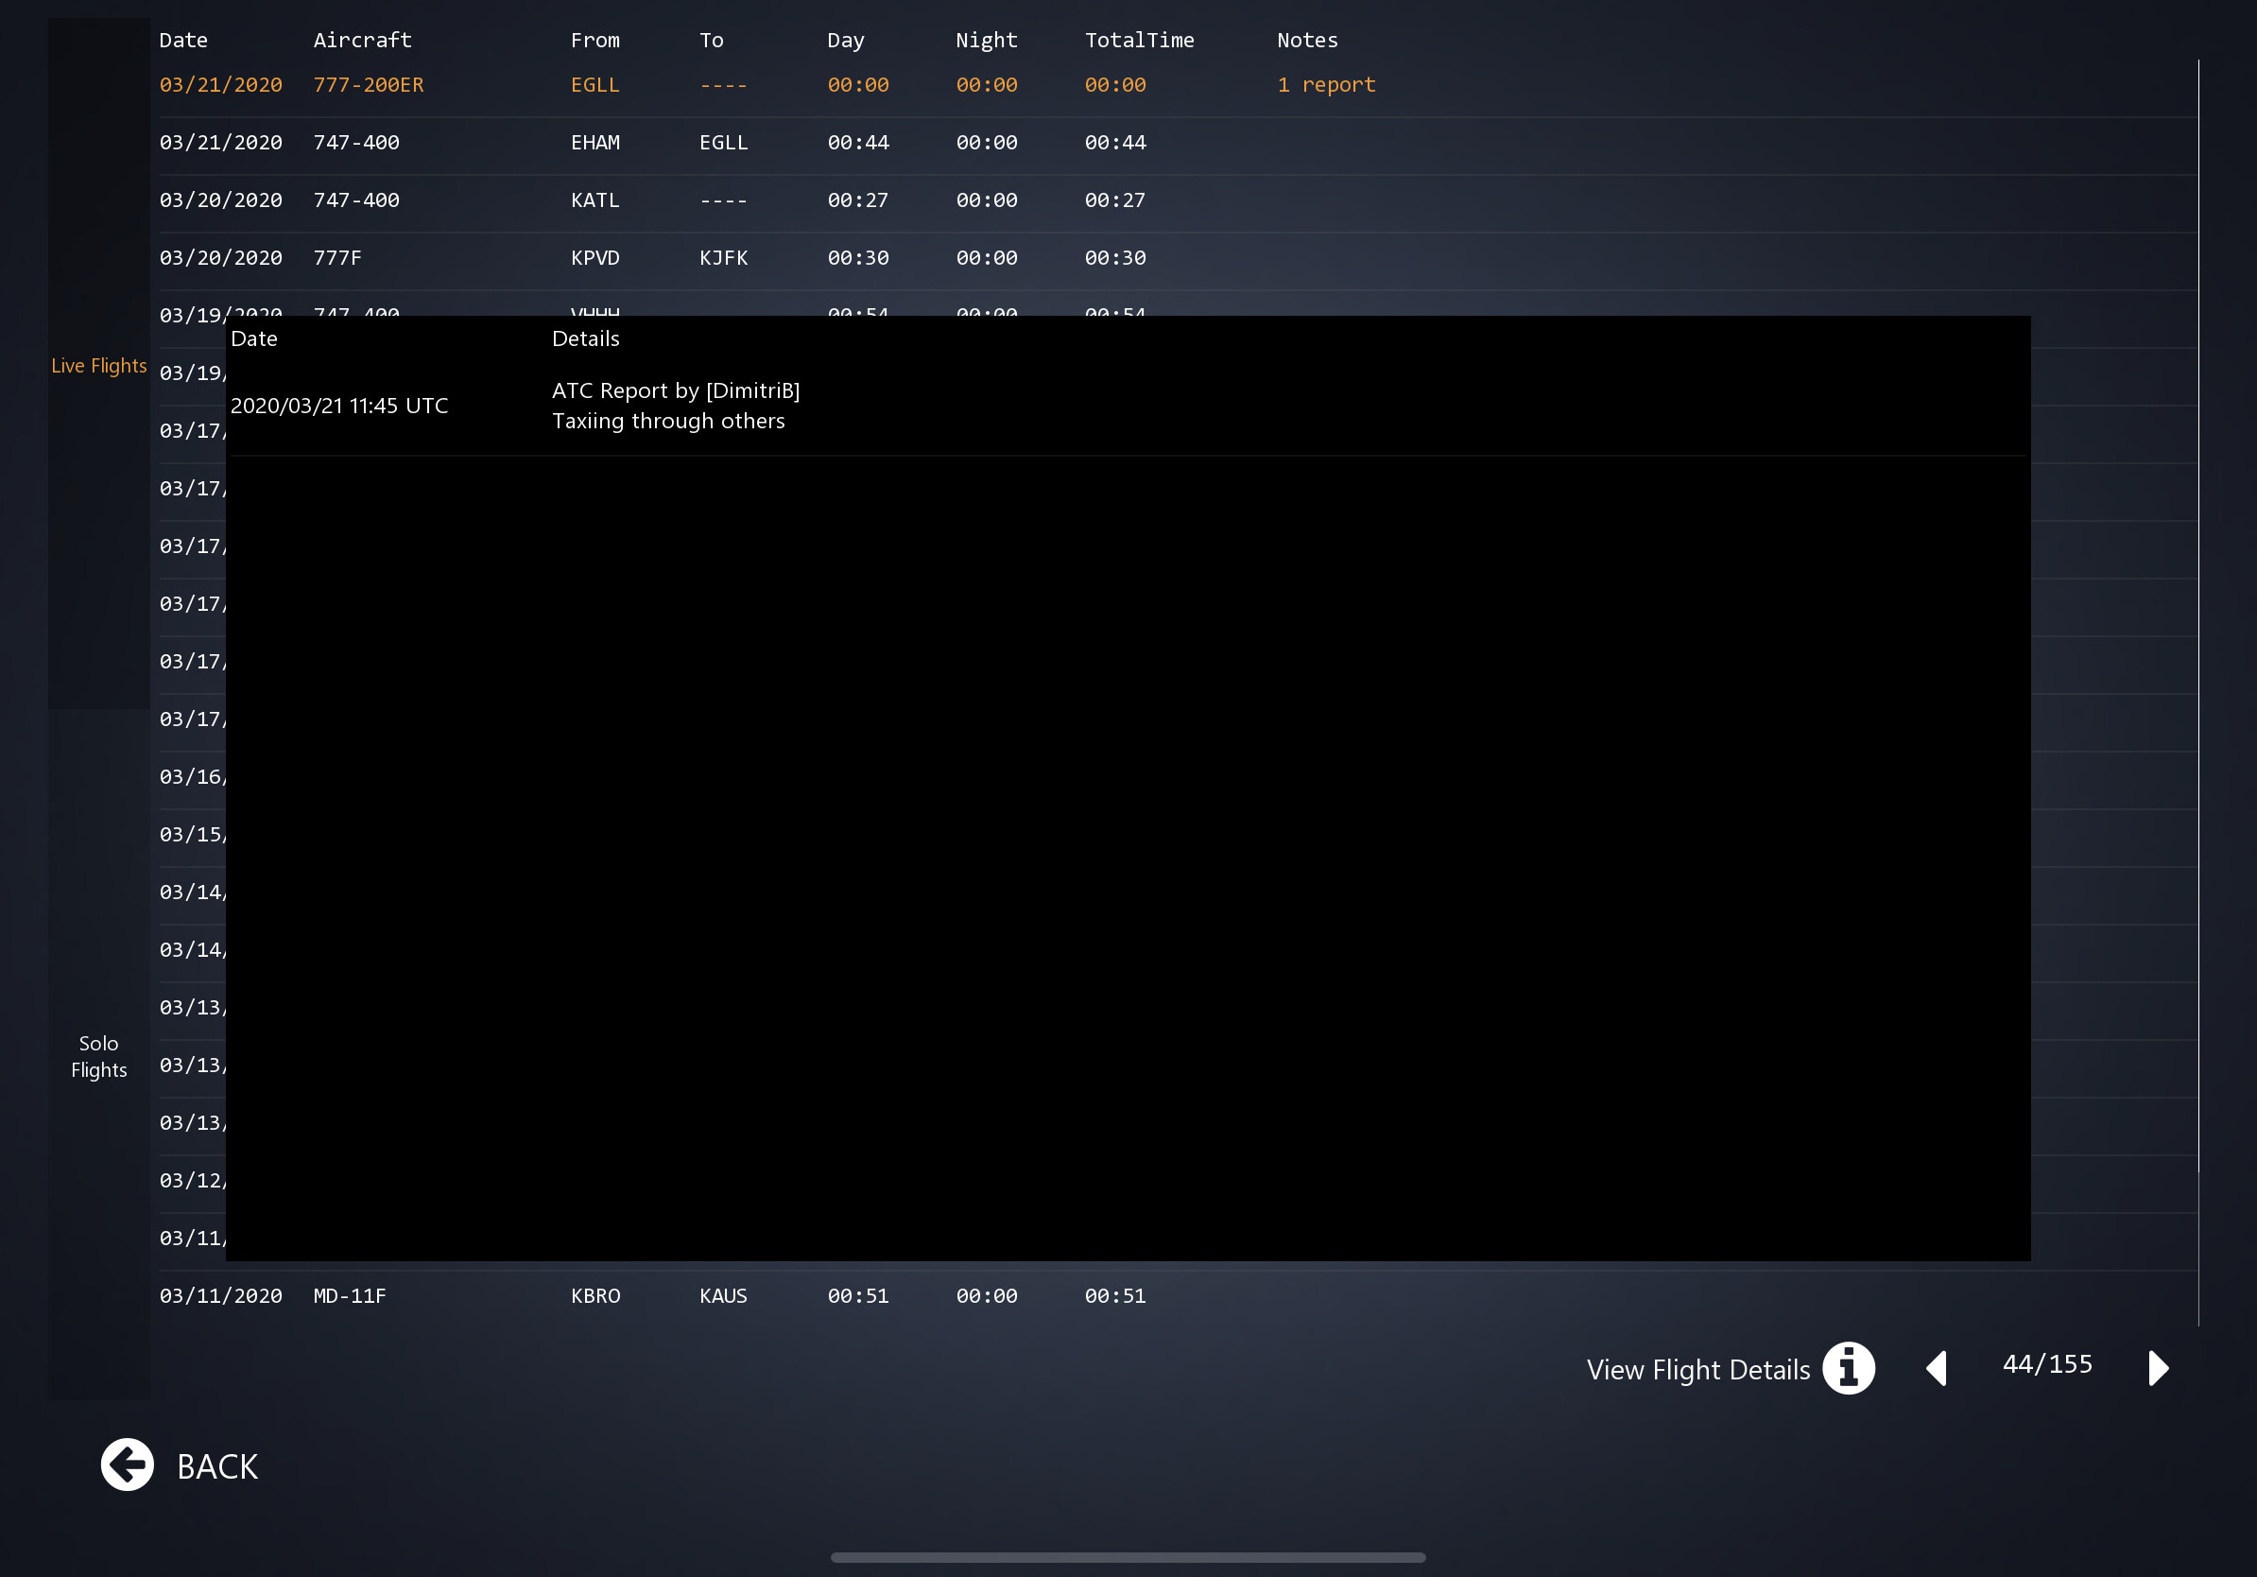This screenshot has height=1577, width=2257.
Task: Click the View Flight Details info icon
Action: 1848,1368
